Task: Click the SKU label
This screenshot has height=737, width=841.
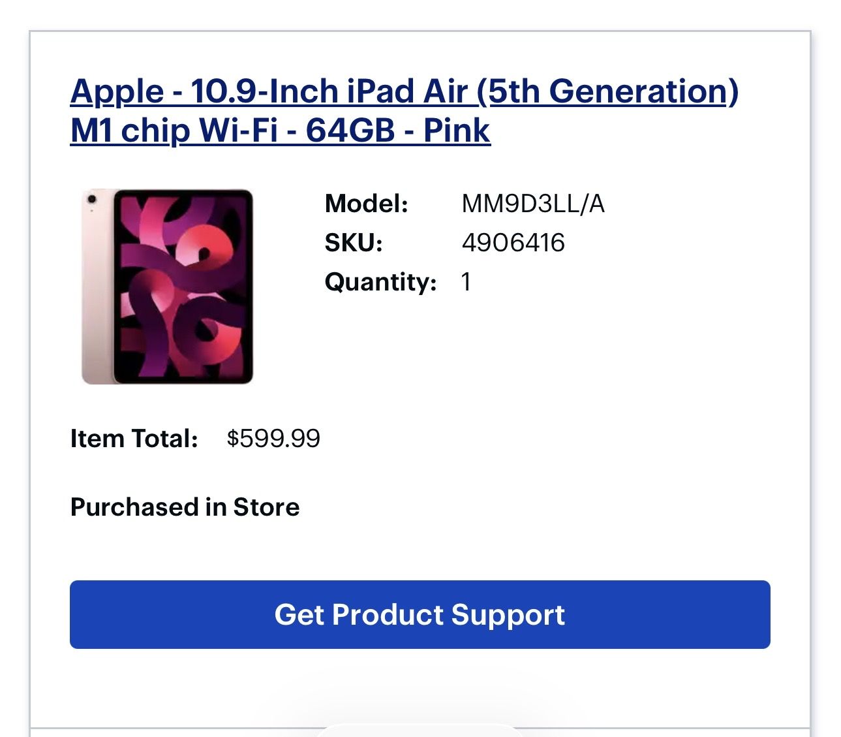Action: point(354,243)
